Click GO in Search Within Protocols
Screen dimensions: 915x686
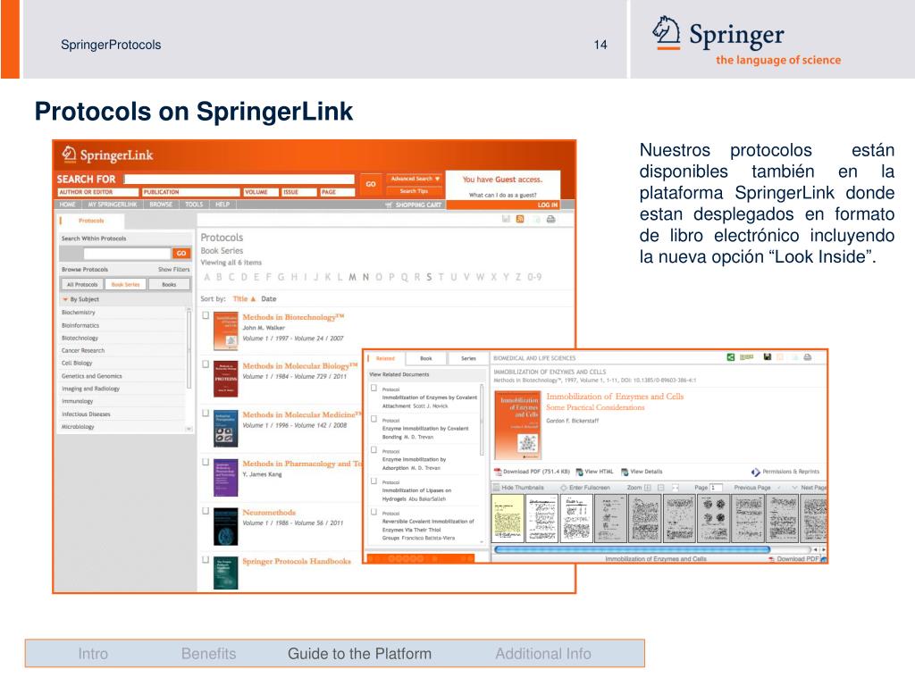[180, 253]
